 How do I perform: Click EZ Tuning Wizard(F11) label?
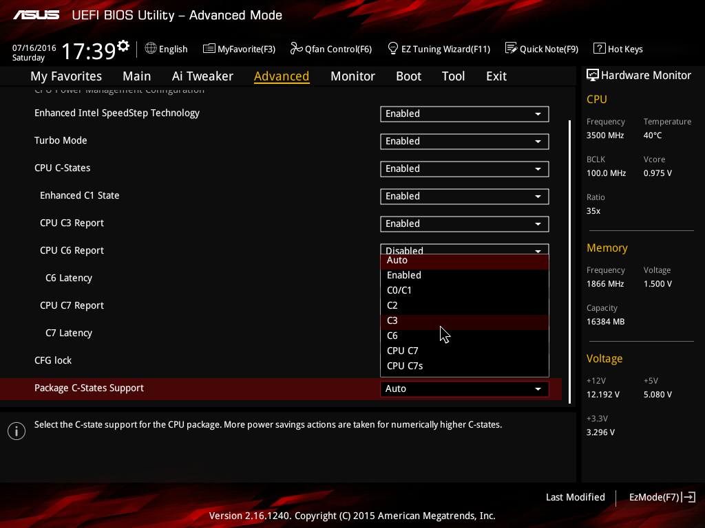click(x=445, y=49)
